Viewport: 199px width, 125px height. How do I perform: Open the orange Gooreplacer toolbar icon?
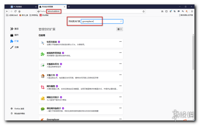tap(187, 11)
